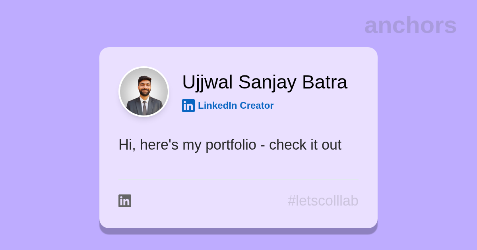
Task: Click the gray LinkedIn icon at card bottom
Action: click(x=125, y=201)
